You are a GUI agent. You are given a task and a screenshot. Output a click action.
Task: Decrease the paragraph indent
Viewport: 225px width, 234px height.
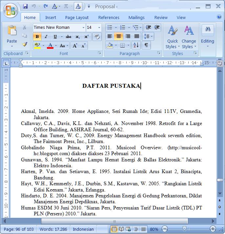point(148,27)
